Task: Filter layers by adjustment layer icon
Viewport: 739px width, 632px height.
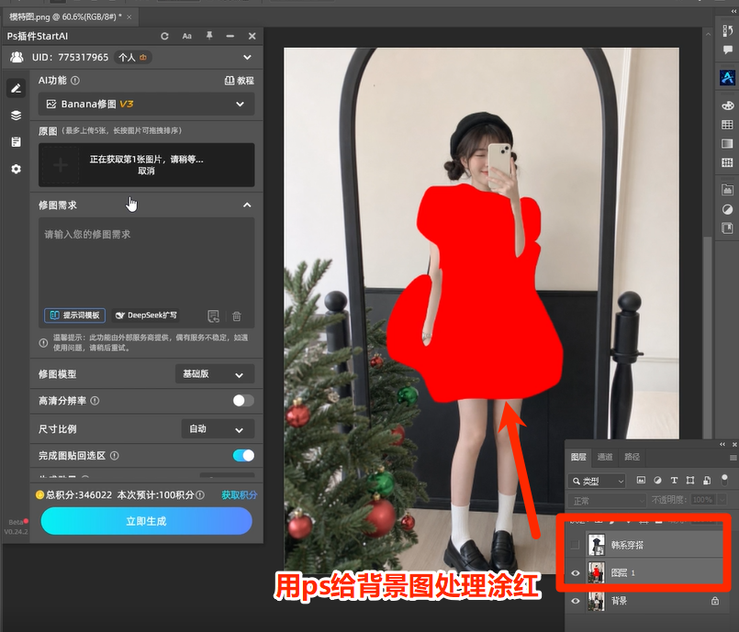Action: 657,481
